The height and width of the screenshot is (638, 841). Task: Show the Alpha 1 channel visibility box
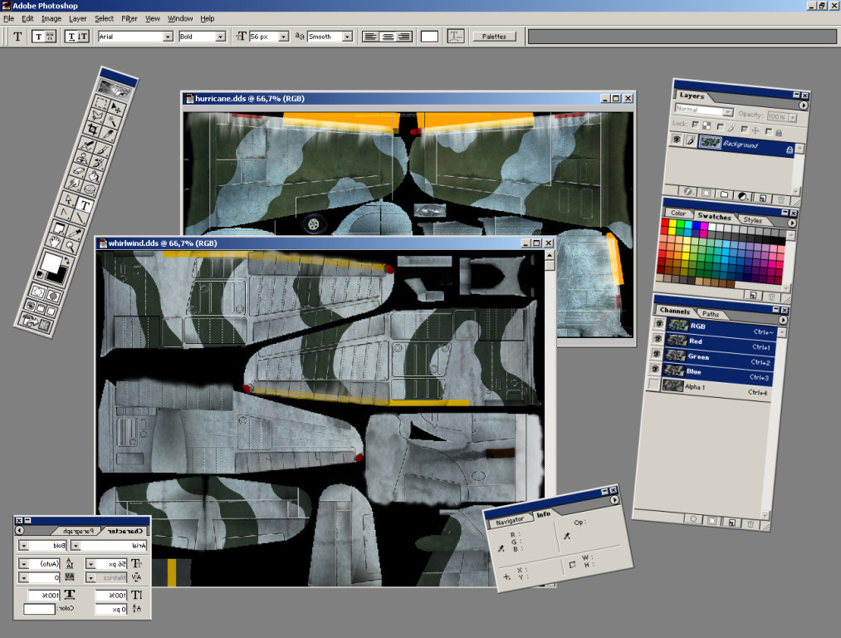(655, 385)
